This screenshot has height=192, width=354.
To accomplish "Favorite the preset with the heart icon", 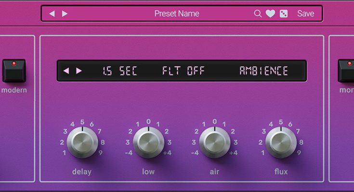I will coord(271,14).
